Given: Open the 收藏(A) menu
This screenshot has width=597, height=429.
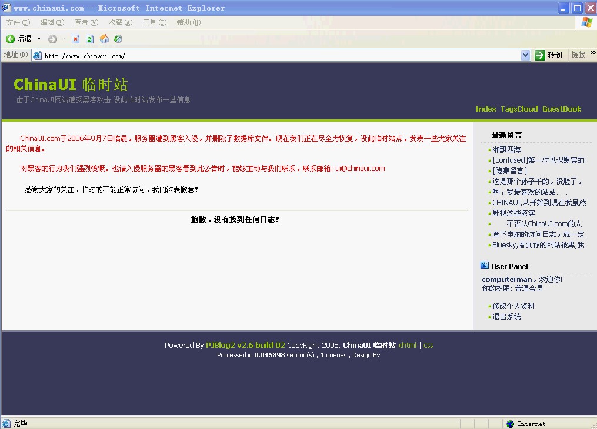Looking at the screenshot, I should [121, 22].
